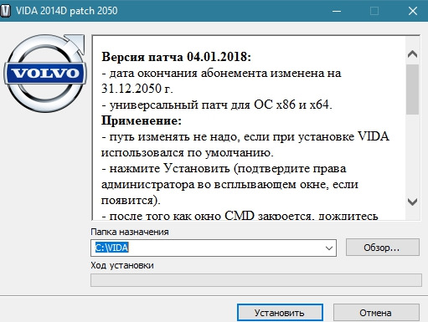The height and width of the screenshot is (322, 428).
Task: Click the scroll up arrow in notes
Action: 412,54
